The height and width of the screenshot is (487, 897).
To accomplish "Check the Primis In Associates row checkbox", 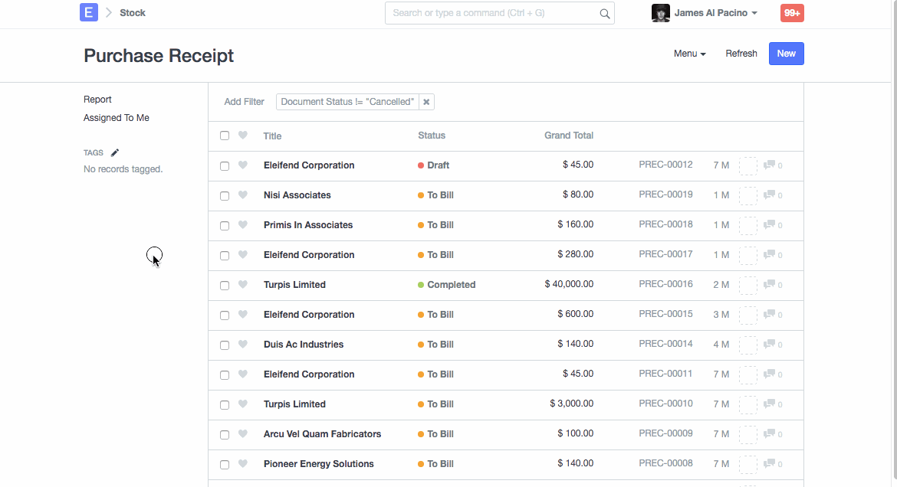I will (x=225, y=226).
